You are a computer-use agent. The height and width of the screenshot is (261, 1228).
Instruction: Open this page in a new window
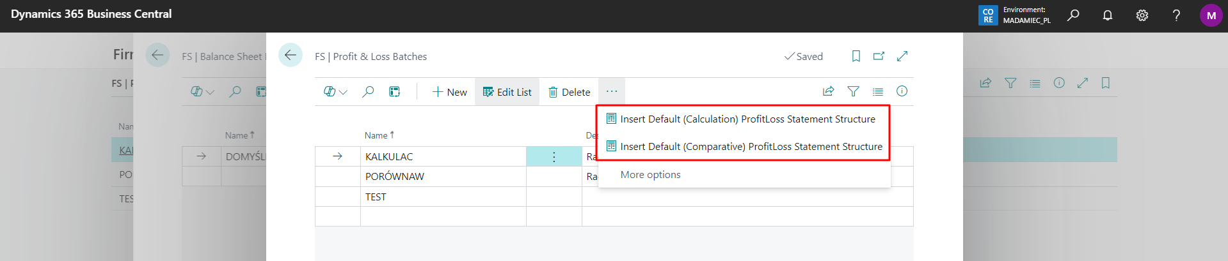(879, 56)
